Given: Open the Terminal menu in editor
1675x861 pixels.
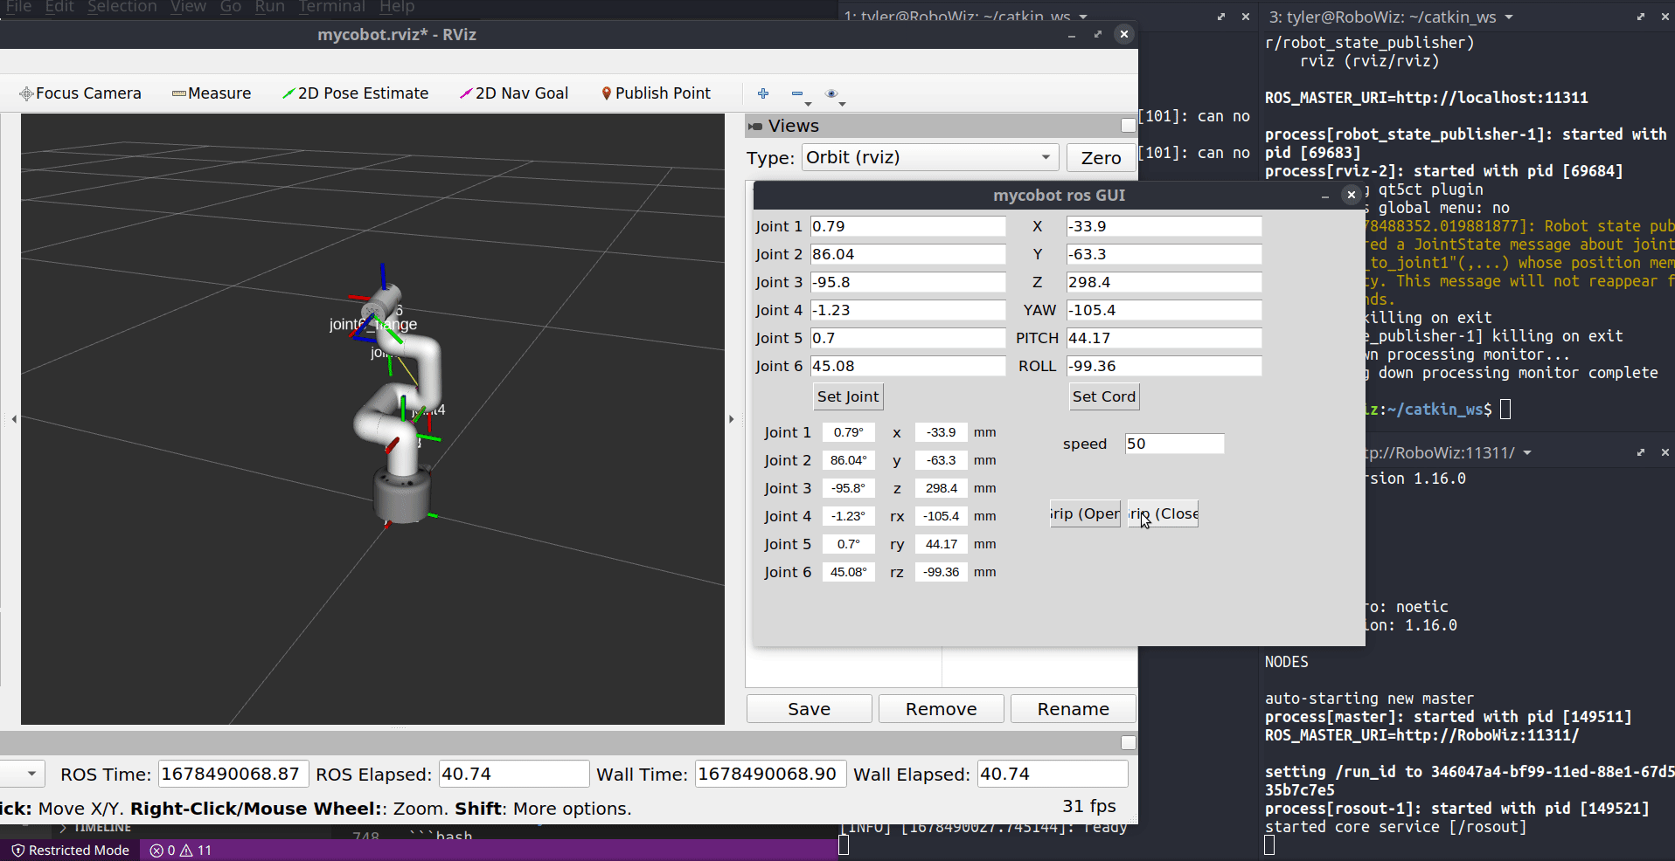Looking at the screenshot, I should point(331,7).
